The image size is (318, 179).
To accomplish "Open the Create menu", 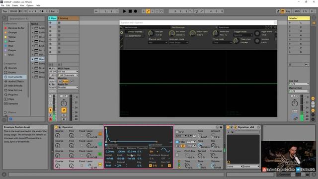I will [15, 5].
